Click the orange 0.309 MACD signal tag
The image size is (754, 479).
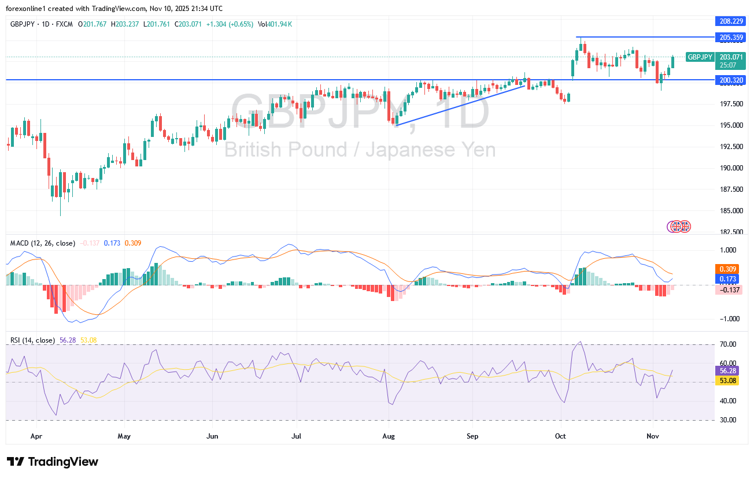(726, 269)
